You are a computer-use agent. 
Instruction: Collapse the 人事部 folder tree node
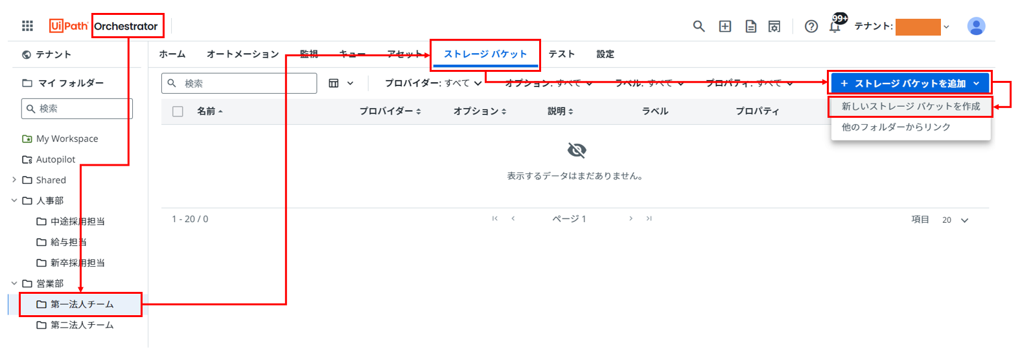tap(14, 201)
